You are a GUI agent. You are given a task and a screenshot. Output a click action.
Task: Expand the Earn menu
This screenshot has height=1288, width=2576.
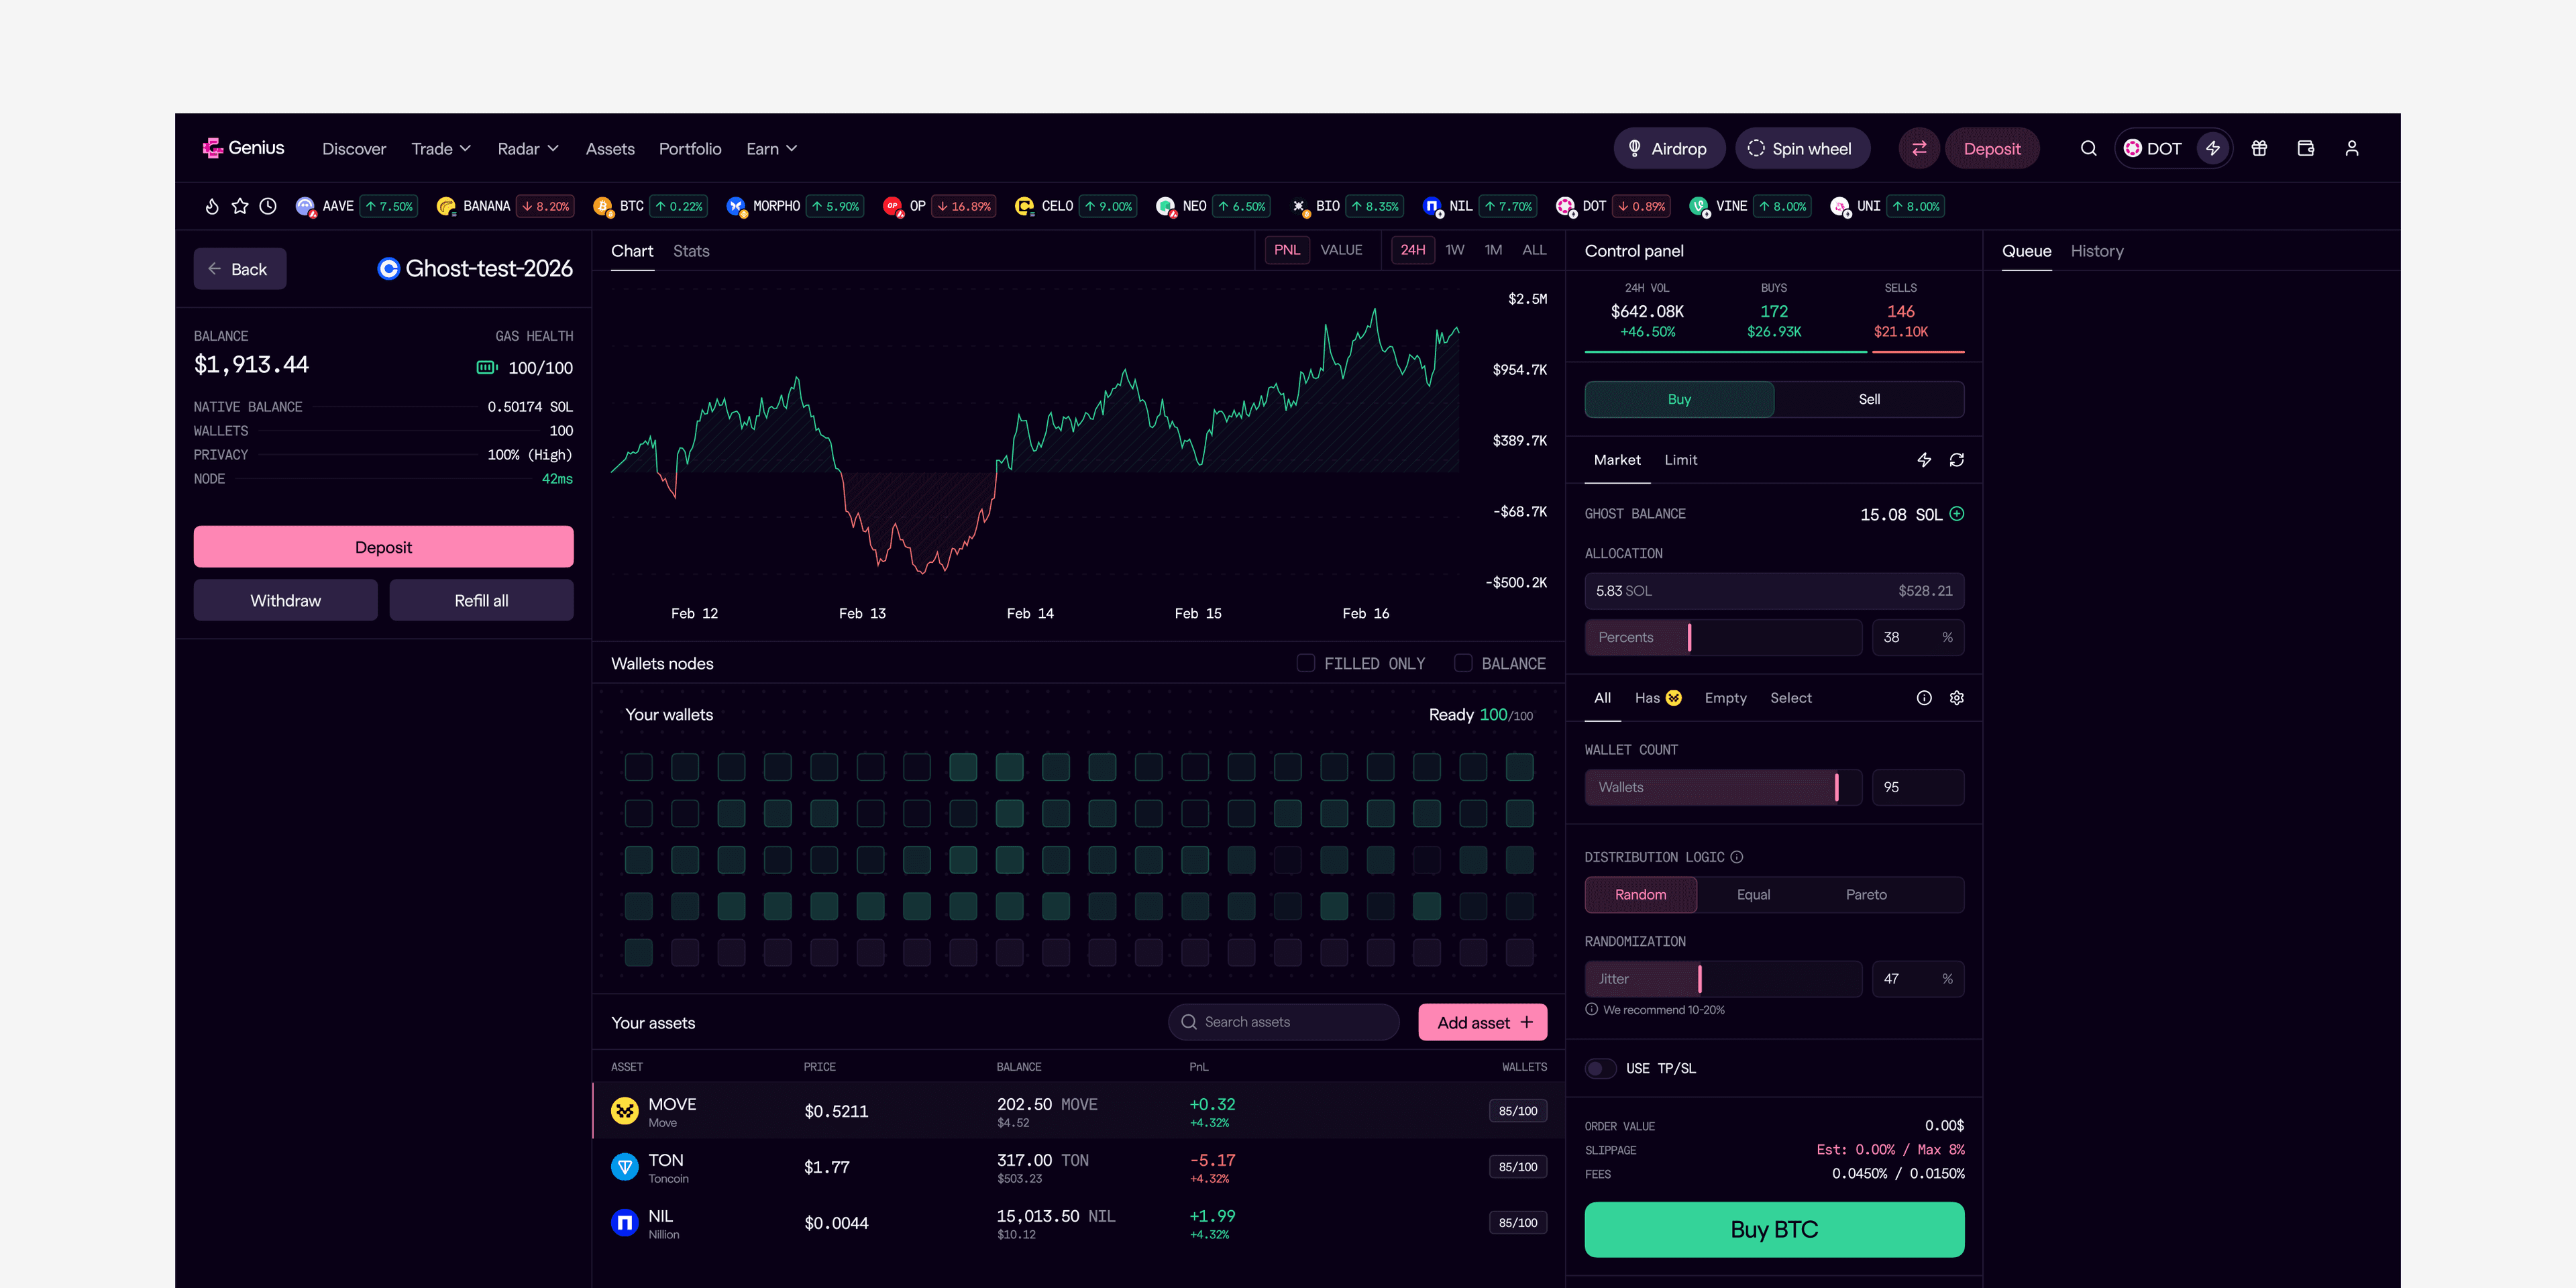point(772,148)
